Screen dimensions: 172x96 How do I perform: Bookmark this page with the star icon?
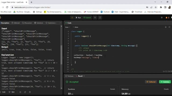pyautogui.click(x=156, y=7)
